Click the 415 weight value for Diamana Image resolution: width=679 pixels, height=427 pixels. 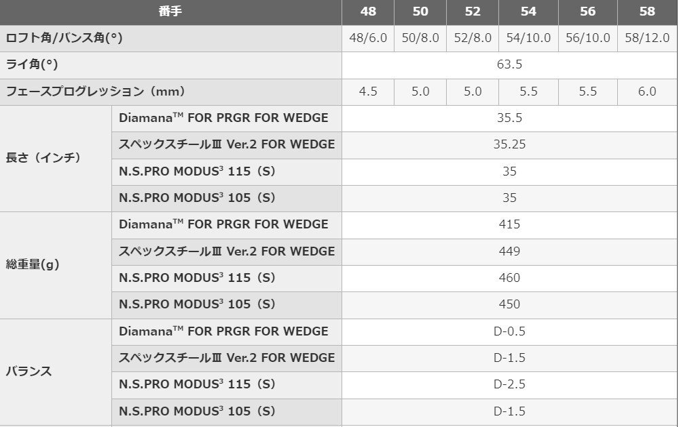[509, 225]
